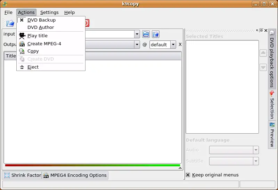This screenshot has width=278, height=190.
Task: Expand the input device dropdown arrow
Action: (137, 34)
